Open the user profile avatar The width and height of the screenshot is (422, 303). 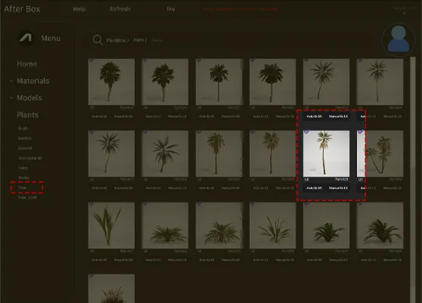click(x=399, y=40)
